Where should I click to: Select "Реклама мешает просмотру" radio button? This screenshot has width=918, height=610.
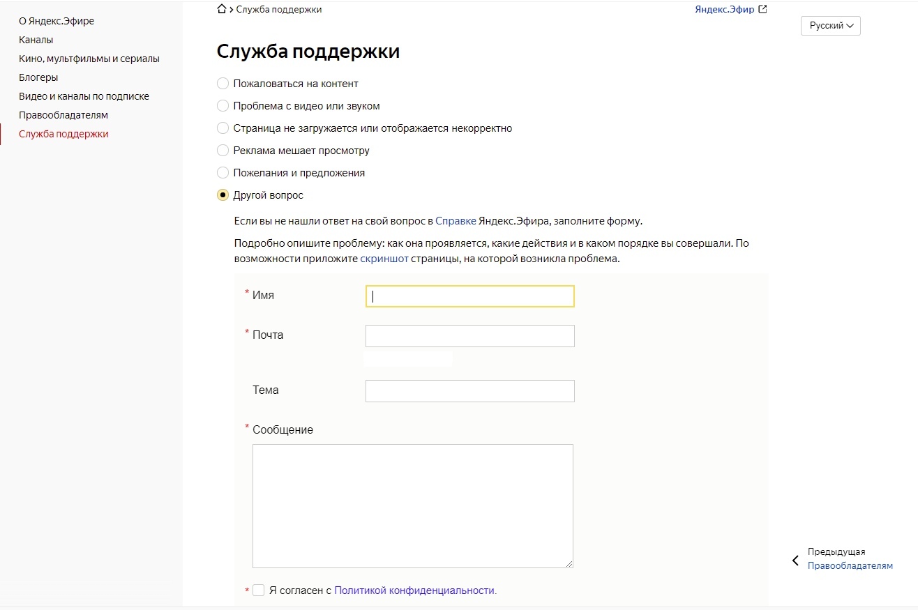point(223,151)
